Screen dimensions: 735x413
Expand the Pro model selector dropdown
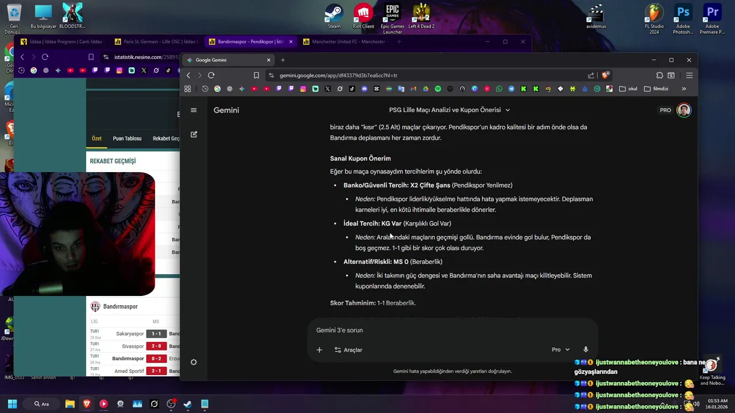point(560,349)
